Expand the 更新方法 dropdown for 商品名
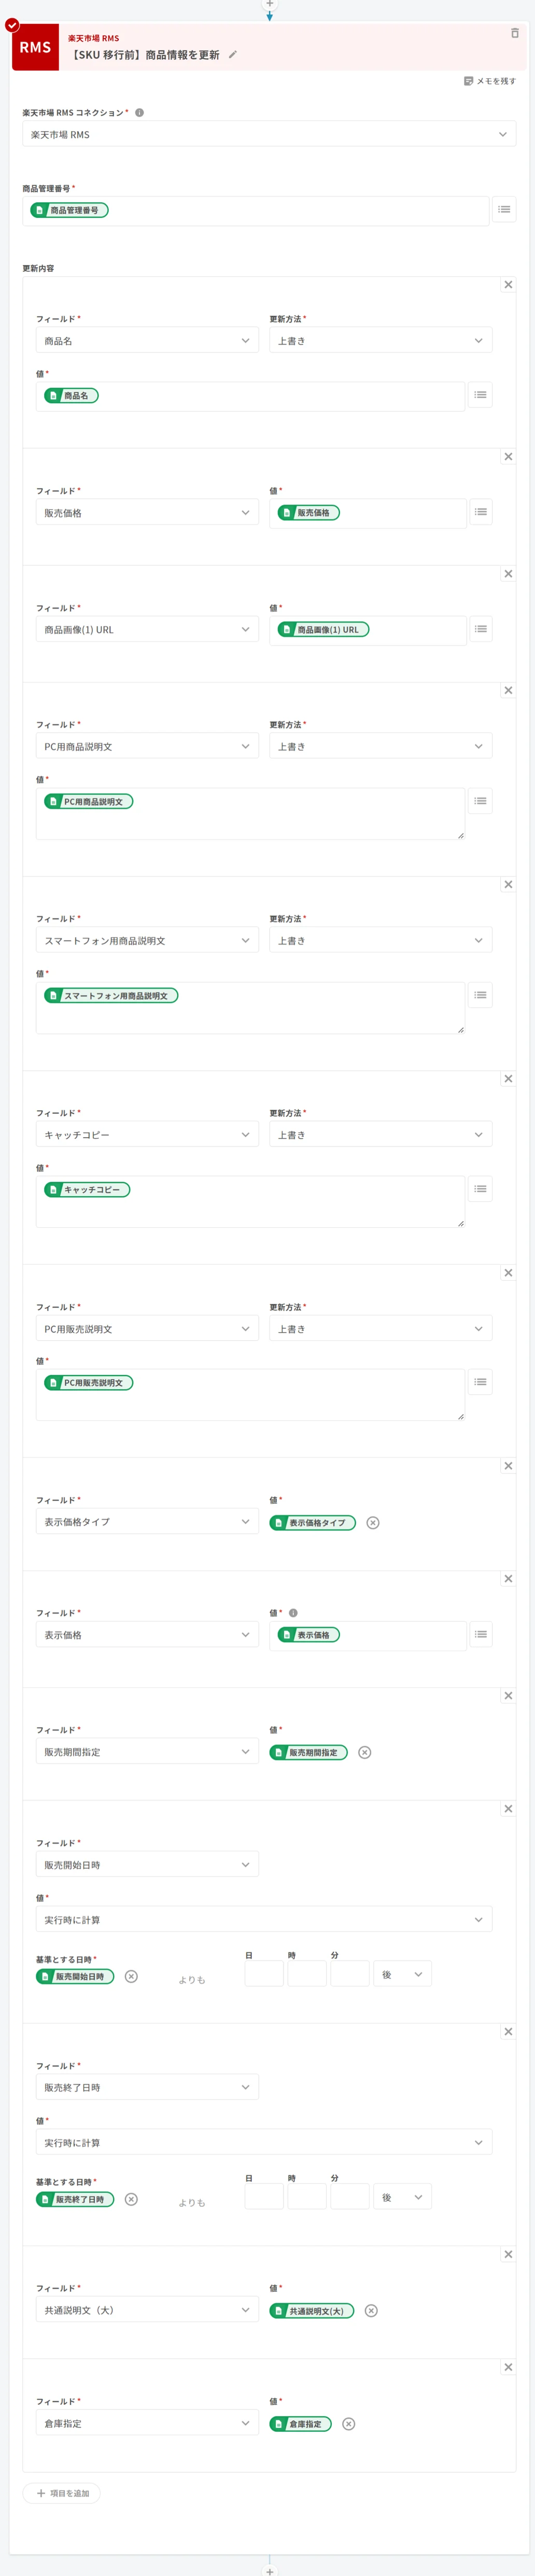535x2576 pixels. tap(380, 341)
